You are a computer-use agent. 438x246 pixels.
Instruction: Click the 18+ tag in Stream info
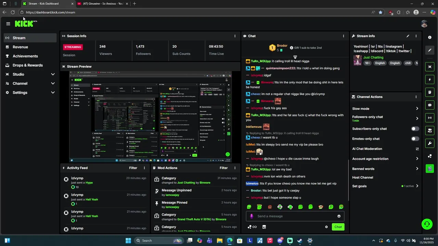click(368, 63)
